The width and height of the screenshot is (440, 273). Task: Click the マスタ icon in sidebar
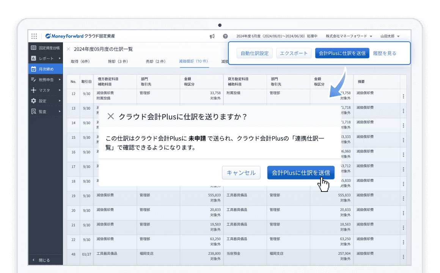[x=33, y=90]
